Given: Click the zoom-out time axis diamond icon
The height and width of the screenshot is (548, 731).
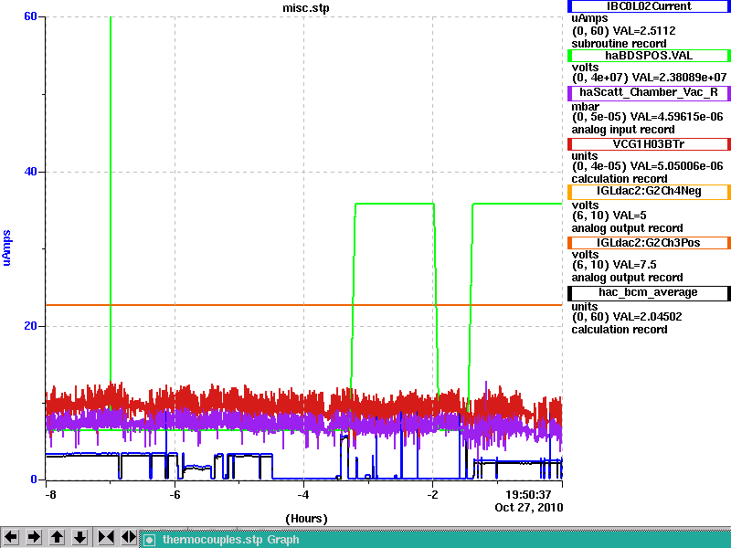Looking at the screenshot, I should (x=129, y=537).
